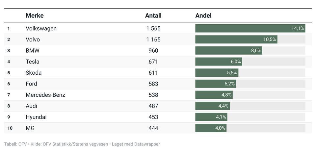Select the Ford brand name
The width and height of the screenshot is (316, 151).
tap(31, 84)
